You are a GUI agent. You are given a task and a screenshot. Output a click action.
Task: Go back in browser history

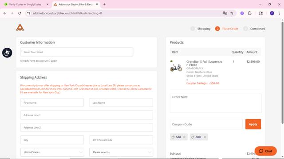pos(5,13)
